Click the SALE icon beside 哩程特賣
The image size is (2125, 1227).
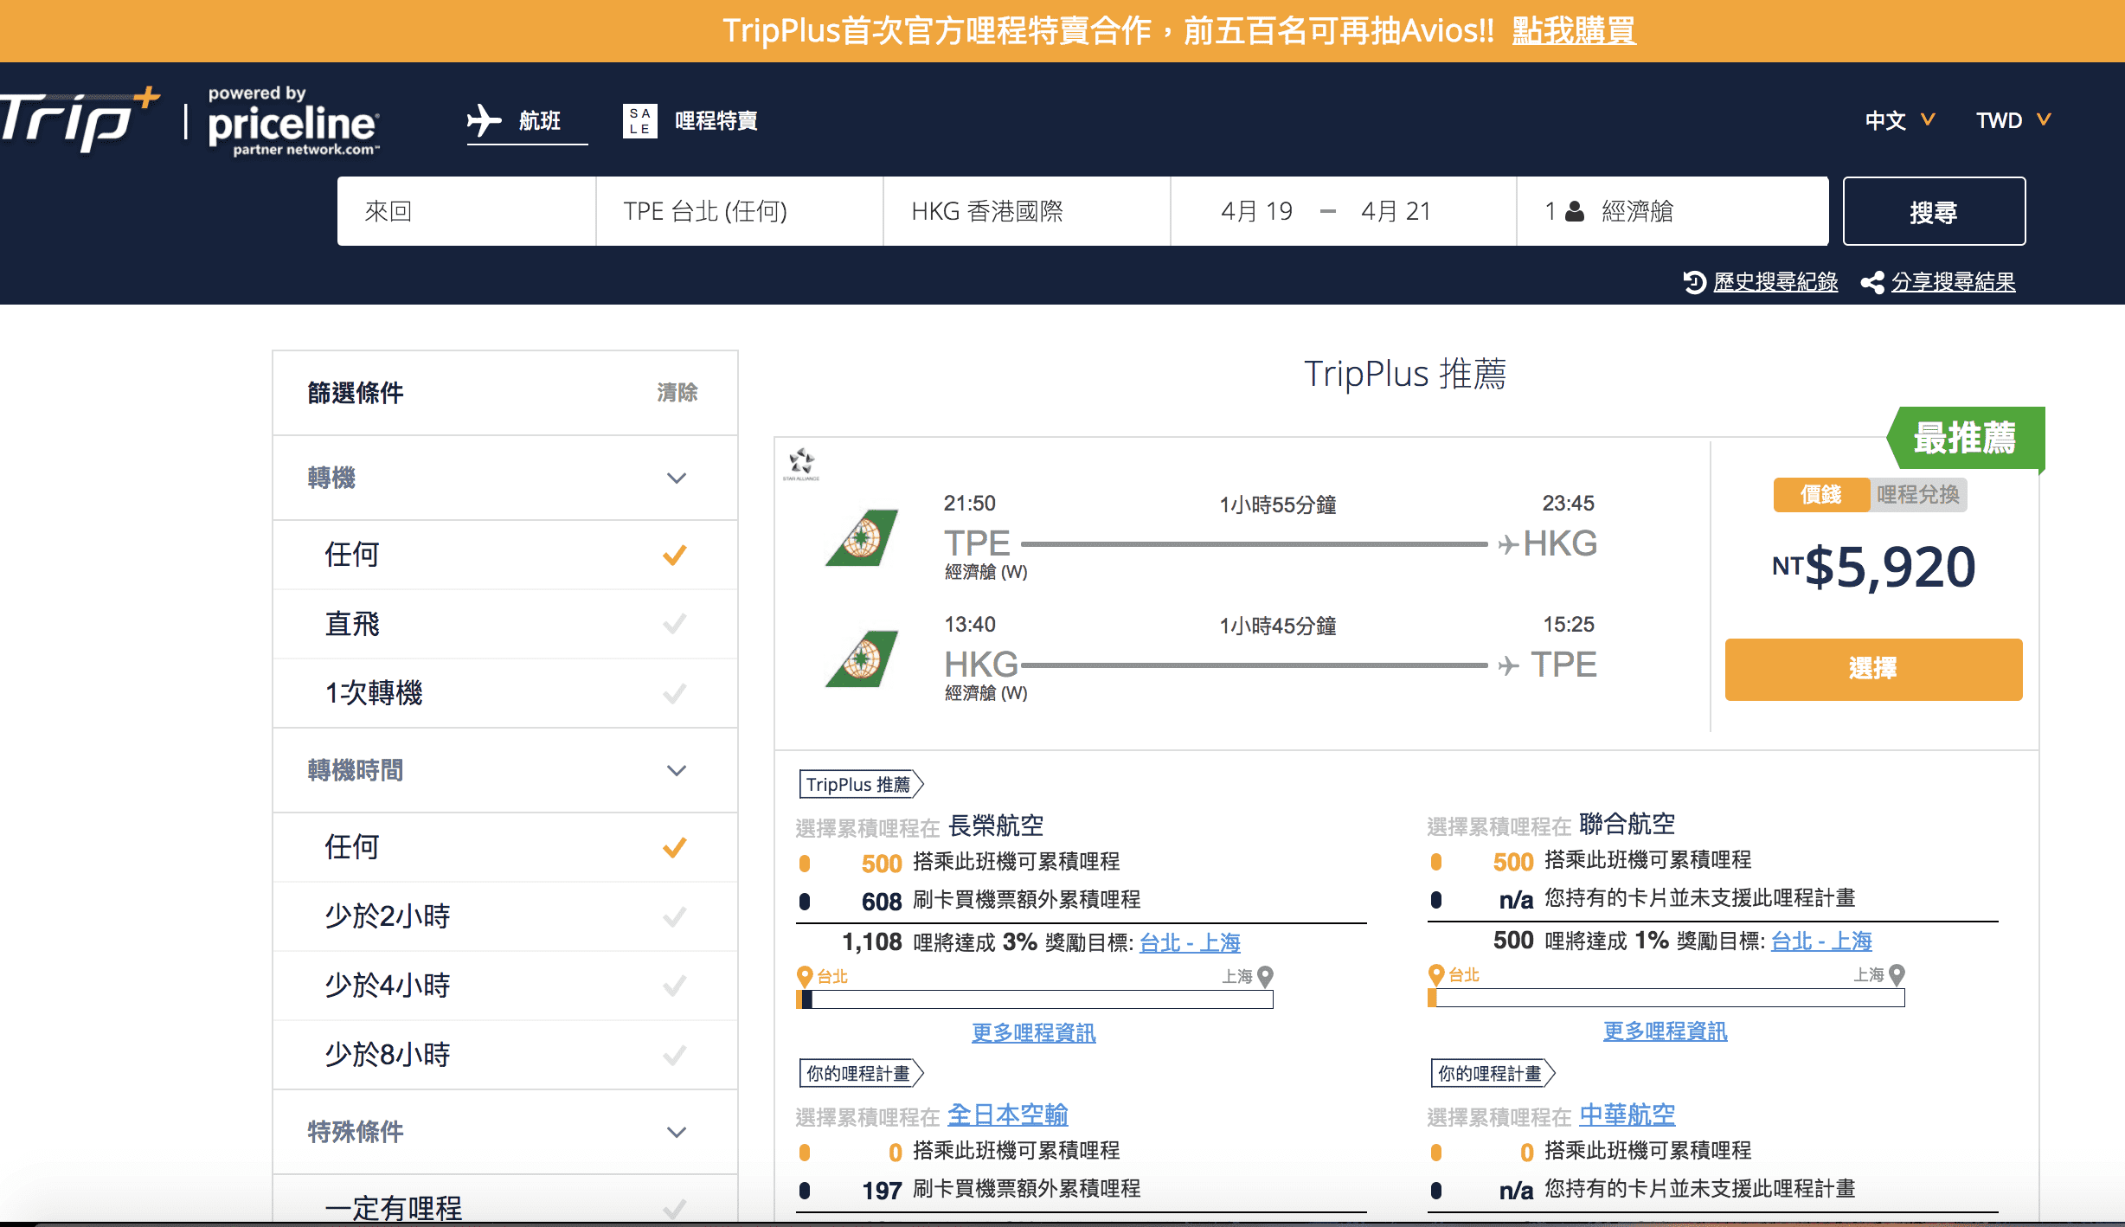tap(640, 120)
